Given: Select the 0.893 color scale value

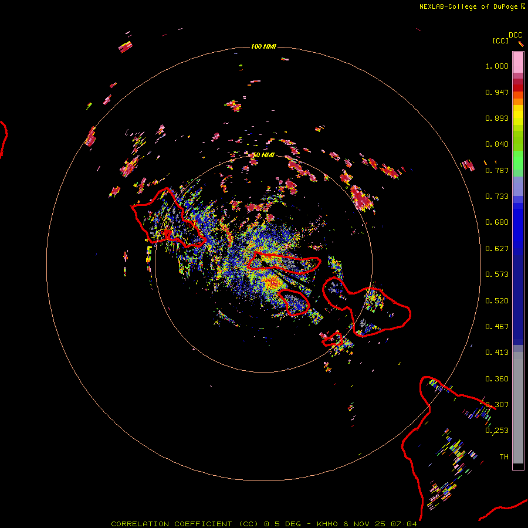Looking at the screenshot, I should (497, 118).
